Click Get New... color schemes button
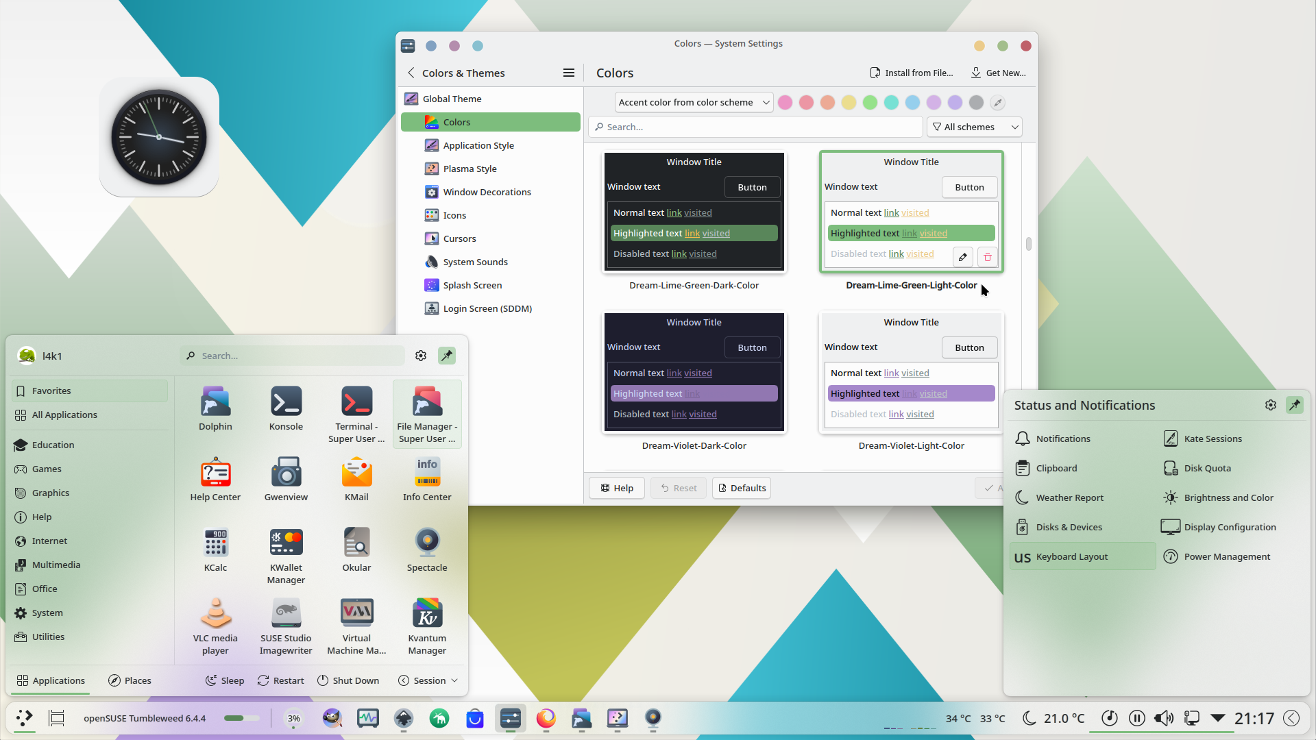 coord(999,73)
